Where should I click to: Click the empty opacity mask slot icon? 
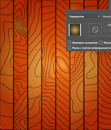(95, 30)
